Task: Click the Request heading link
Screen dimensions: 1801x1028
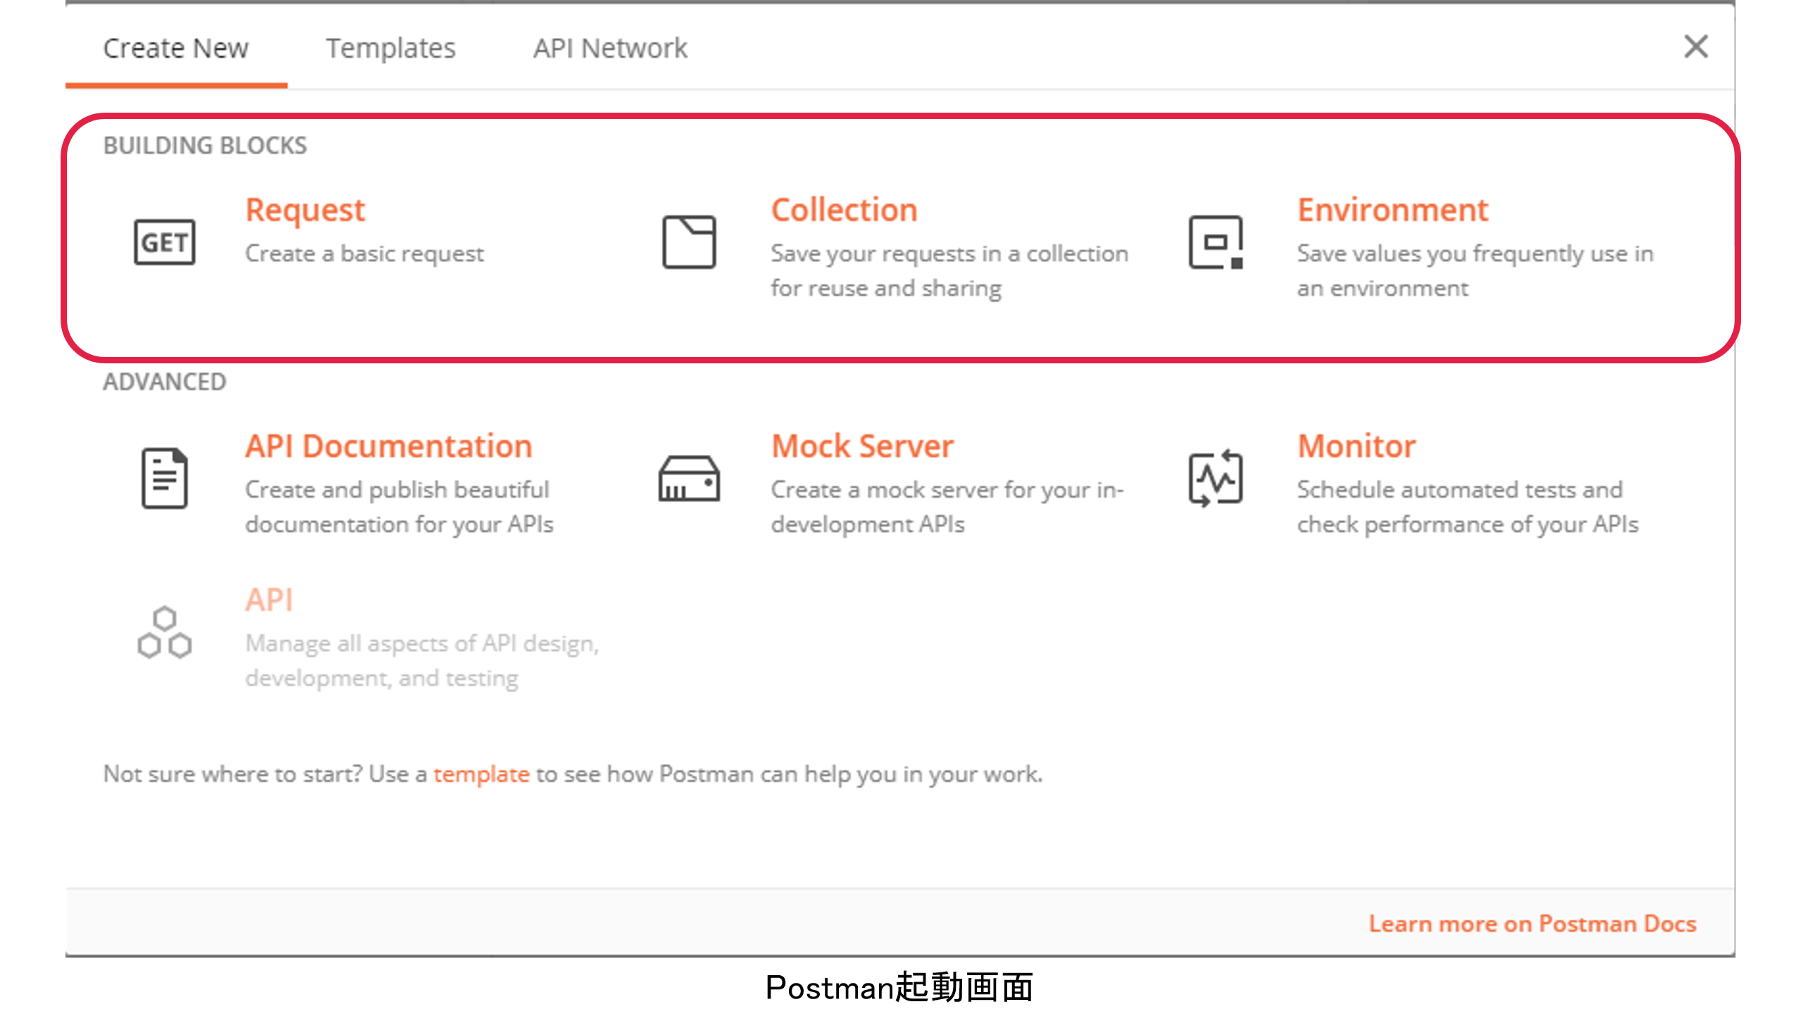Action: 304,210
